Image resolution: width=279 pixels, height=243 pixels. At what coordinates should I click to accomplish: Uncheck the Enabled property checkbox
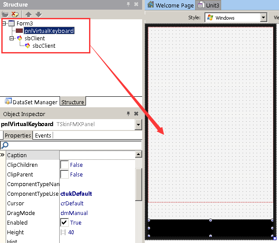pos(64,223)
